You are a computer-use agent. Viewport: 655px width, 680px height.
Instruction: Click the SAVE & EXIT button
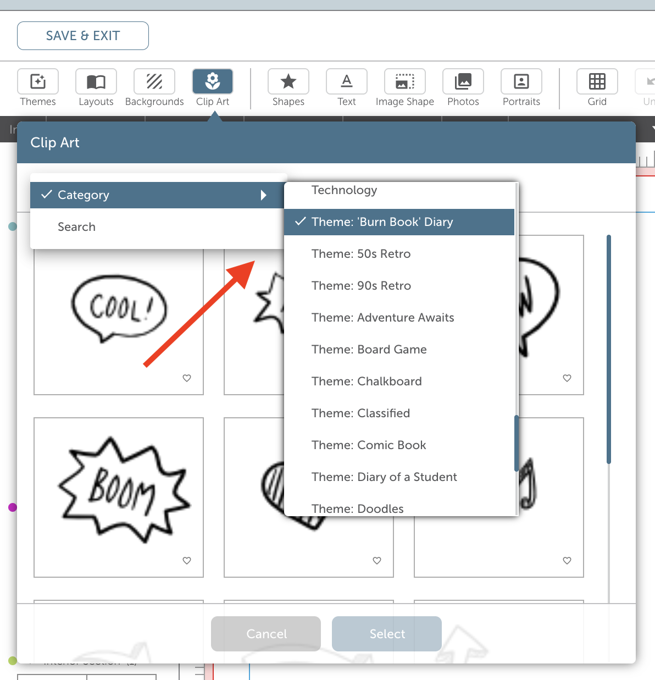(83, 36)
